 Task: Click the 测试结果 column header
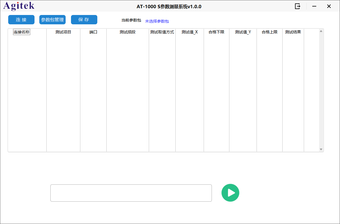click(293, 32)
